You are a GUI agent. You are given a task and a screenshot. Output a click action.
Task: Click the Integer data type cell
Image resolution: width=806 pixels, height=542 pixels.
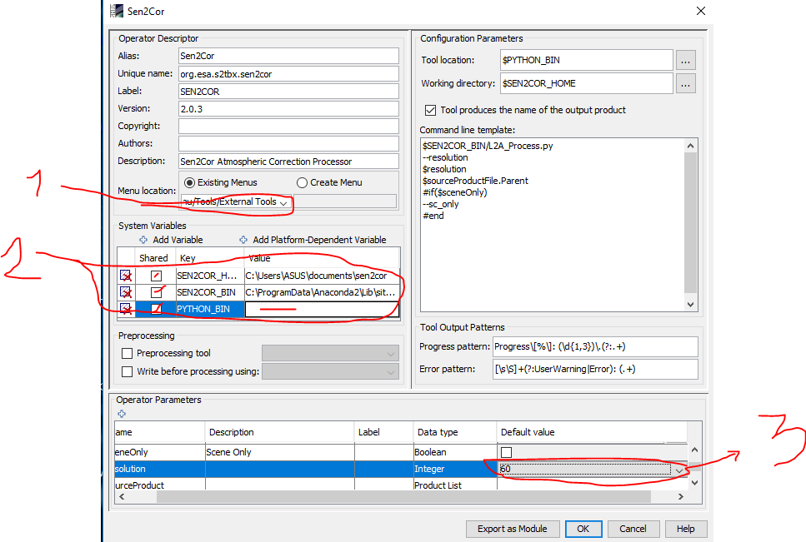coord(455,469)
